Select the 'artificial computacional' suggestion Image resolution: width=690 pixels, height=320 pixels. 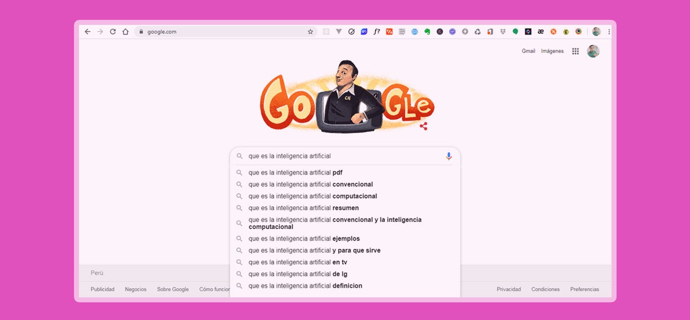pyautogui.click(x=345, y=196)
